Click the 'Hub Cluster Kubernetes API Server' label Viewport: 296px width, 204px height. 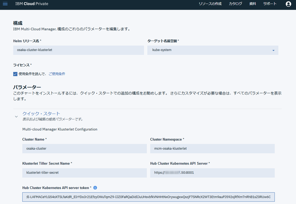[180, 163]
